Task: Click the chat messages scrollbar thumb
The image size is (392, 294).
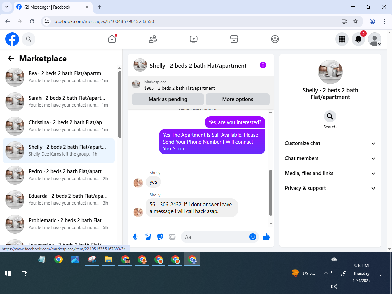Action: [271, 193]
